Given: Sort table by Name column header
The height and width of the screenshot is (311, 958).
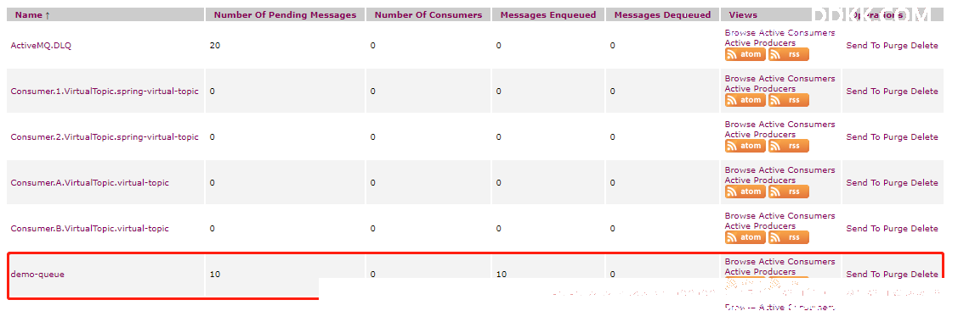Looking at the screenshot, I should point(32,15).
